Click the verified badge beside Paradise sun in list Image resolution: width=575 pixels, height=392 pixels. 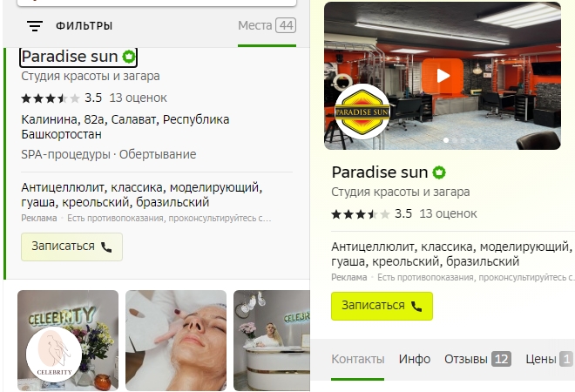click(x=129, y=57)
